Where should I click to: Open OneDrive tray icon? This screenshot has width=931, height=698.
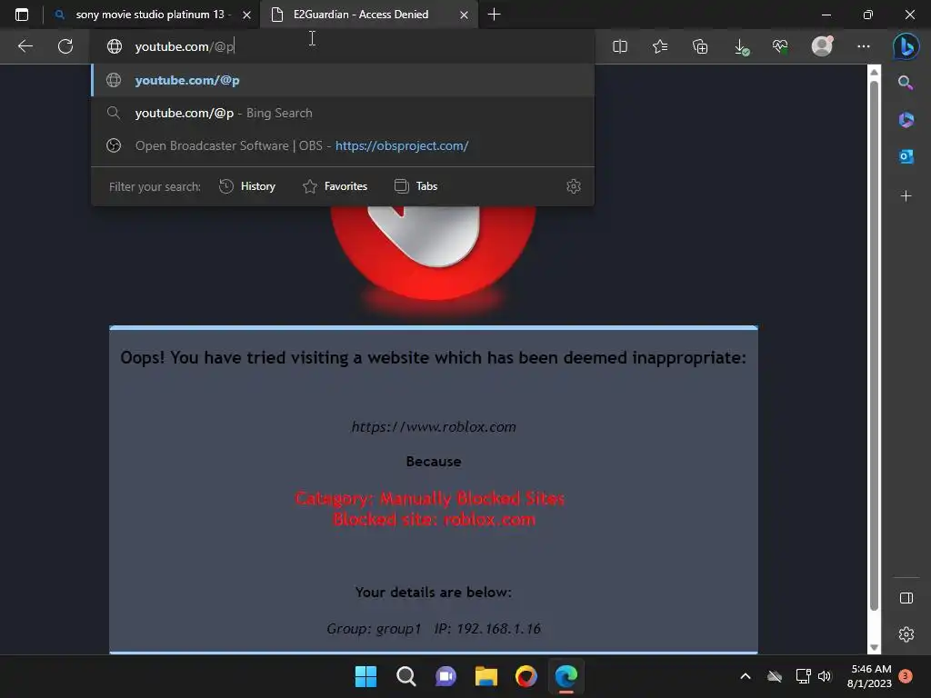775,676
